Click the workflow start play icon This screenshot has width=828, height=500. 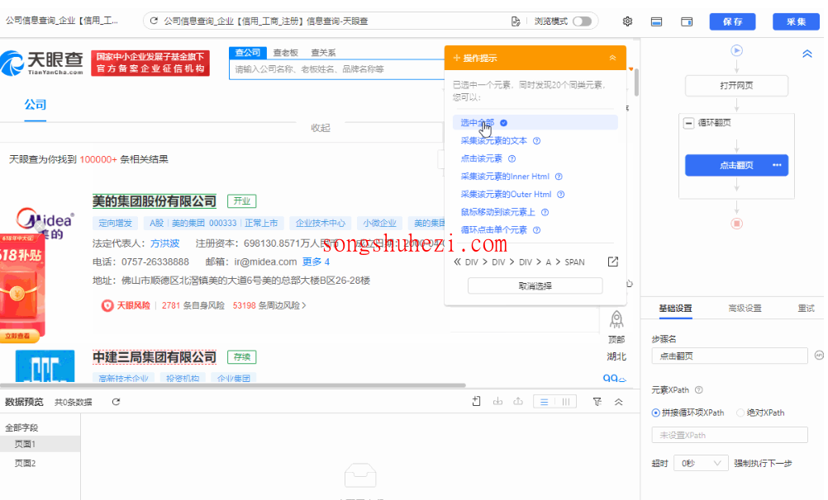[736, 50]
